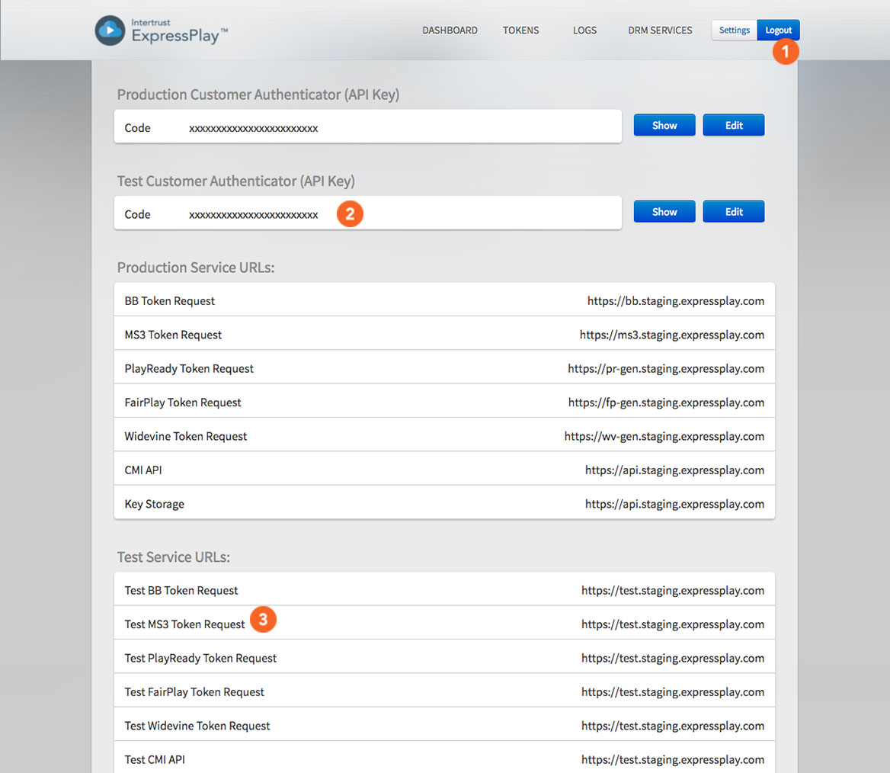This screenshot has height=773, width=890.
Task: Select the https://wv-gen.staging.expressplay.com URL
Action: pyautogui.click(x=664, y=436)
